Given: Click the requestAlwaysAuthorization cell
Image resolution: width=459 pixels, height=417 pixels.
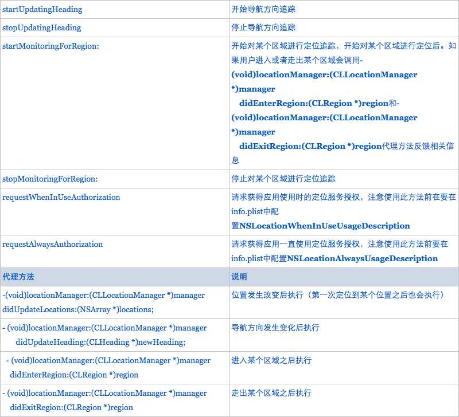Looking at the screenshot, I should pyautogui.click(x=114, y=251).
